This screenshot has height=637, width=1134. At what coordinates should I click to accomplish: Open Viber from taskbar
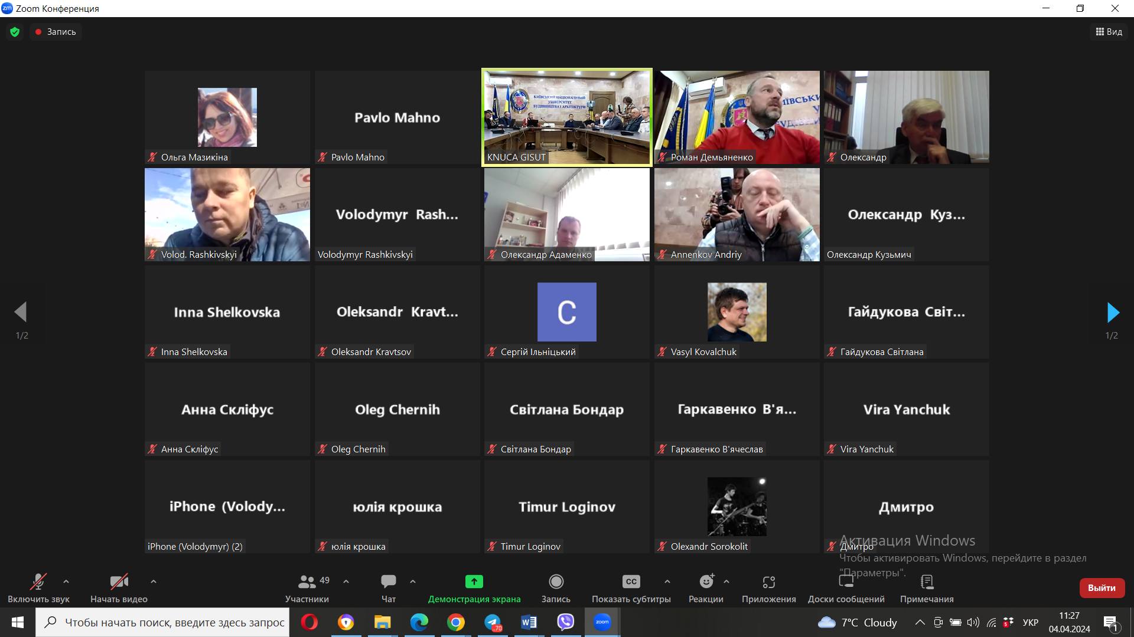coord(565,622)
